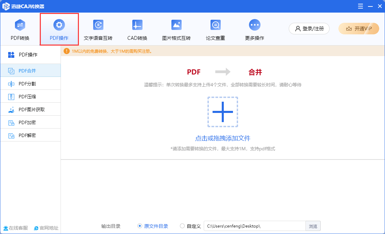The width and height of the screenshot is (385, 234).
Task: Open the CAD转换 tool icon
Action: point(137,25)
